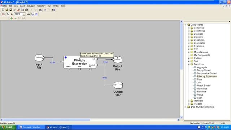Click the Join component icon

pyautogui.click(x=195, y=82)
